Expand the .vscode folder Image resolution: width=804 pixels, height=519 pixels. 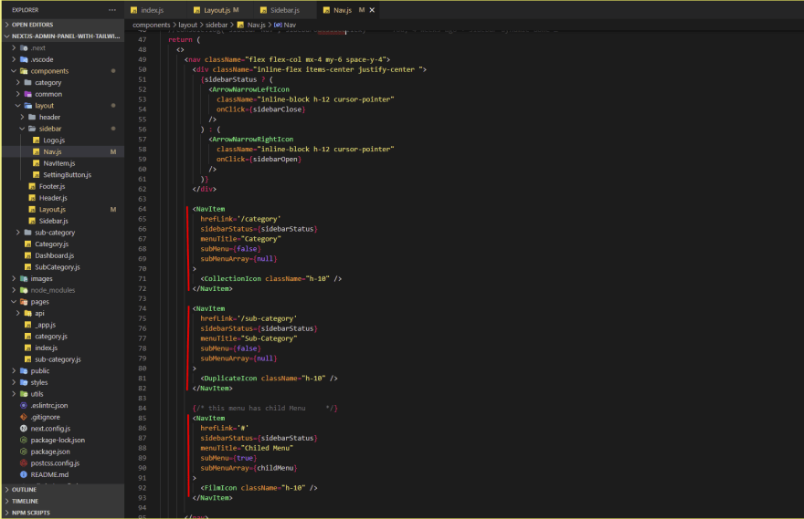tap(14, 59)
